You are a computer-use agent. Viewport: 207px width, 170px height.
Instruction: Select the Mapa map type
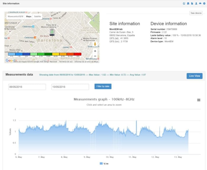(29, 17)
